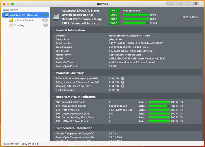Click the Current Pending Block Count status bar
The width and height of the screenshot is (205, 147).
159,118
